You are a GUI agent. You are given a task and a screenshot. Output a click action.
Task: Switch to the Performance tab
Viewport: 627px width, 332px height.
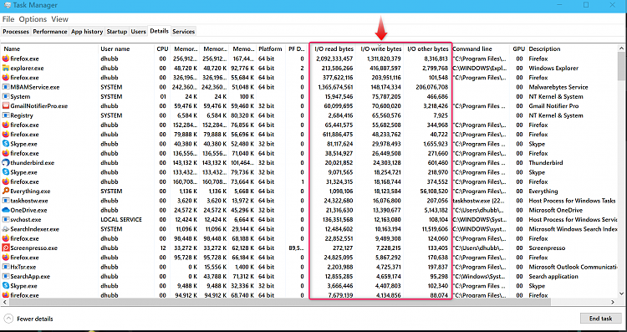tap(50, 32)
